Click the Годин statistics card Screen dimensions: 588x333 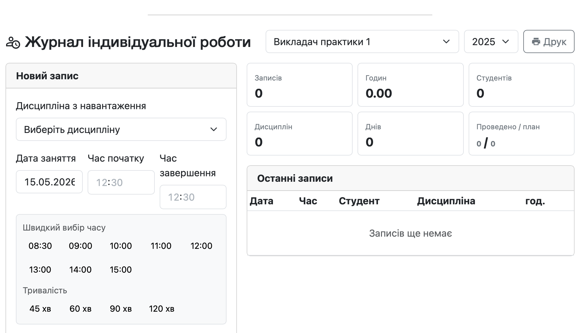[x=410, y=85]
